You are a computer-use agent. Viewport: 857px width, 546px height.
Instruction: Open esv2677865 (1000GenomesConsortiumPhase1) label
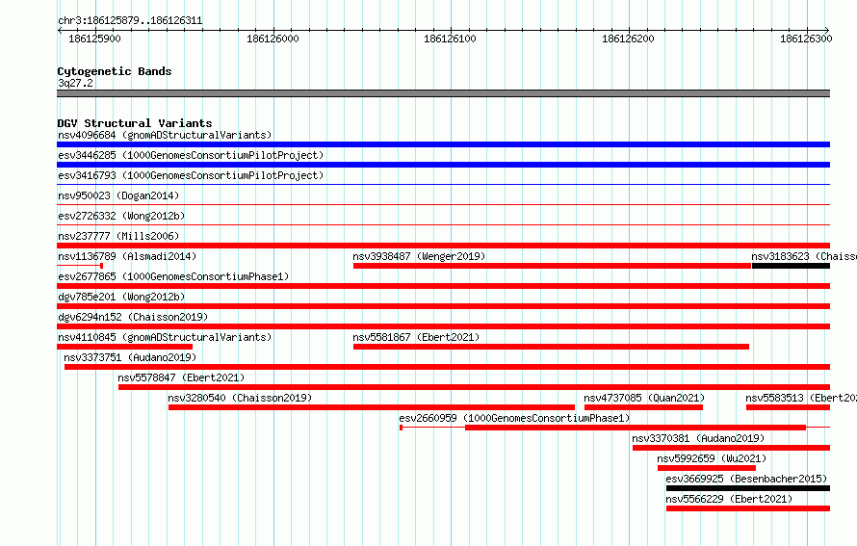click(173, 276)
